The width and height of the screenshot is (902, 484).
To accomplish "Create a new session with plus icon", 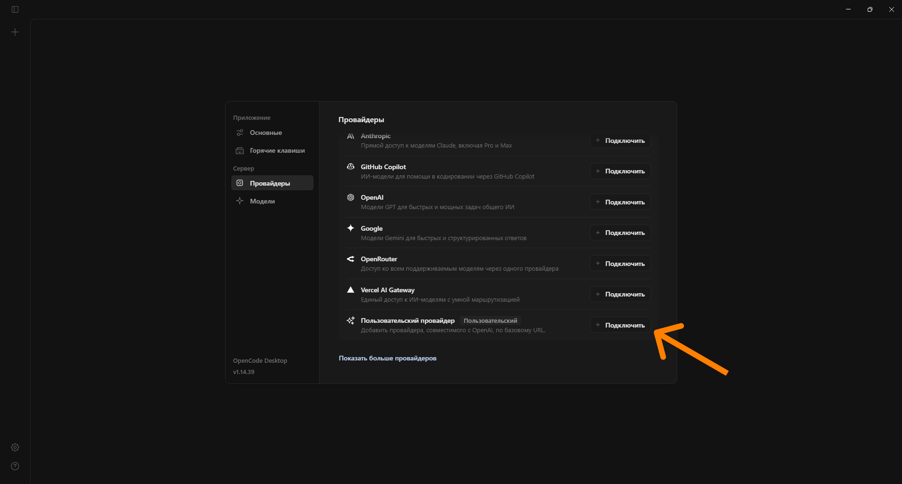I will point(15,32).
